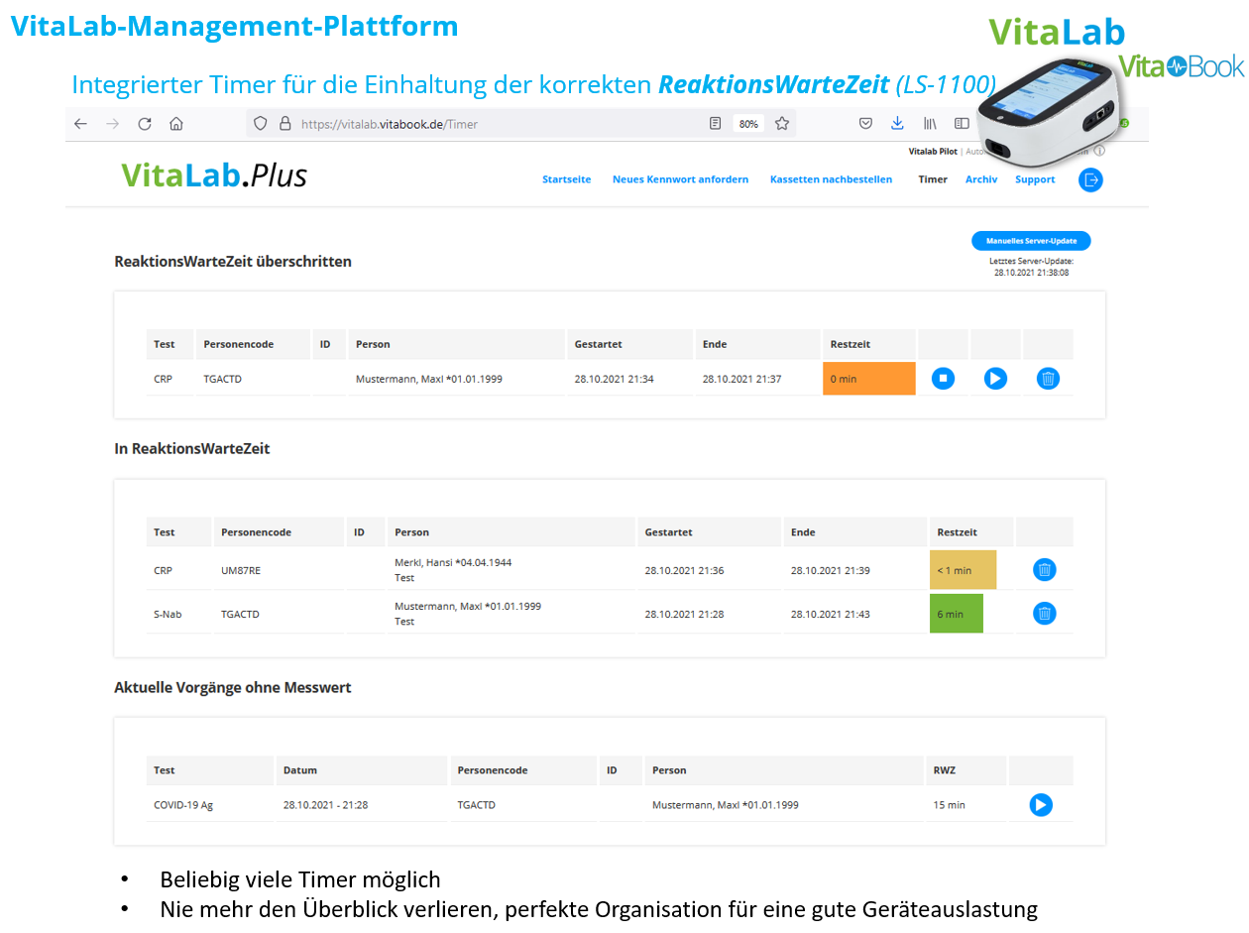The height and width of the screenshot is (933, 1249).
Task: Delete the S-Nab timer row
Action: pos(1044,614)
